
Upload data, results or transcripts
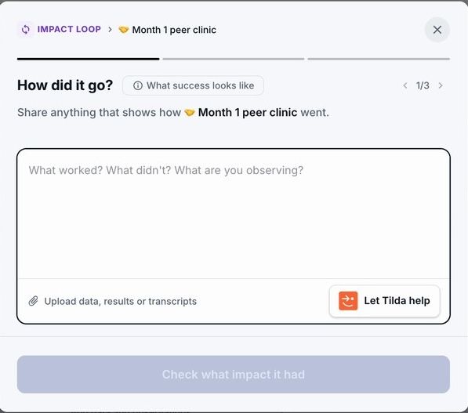coord(120,302)
